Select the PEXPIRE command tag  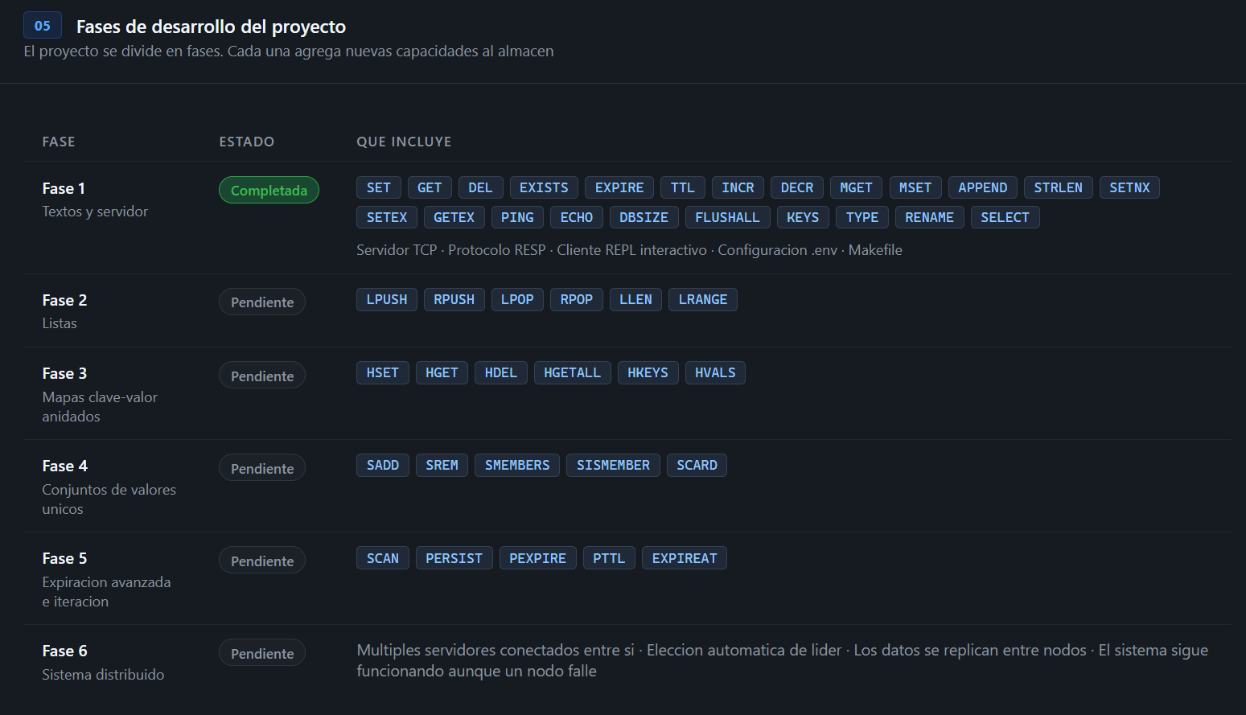pyautogui.click(x=538, y=558)
